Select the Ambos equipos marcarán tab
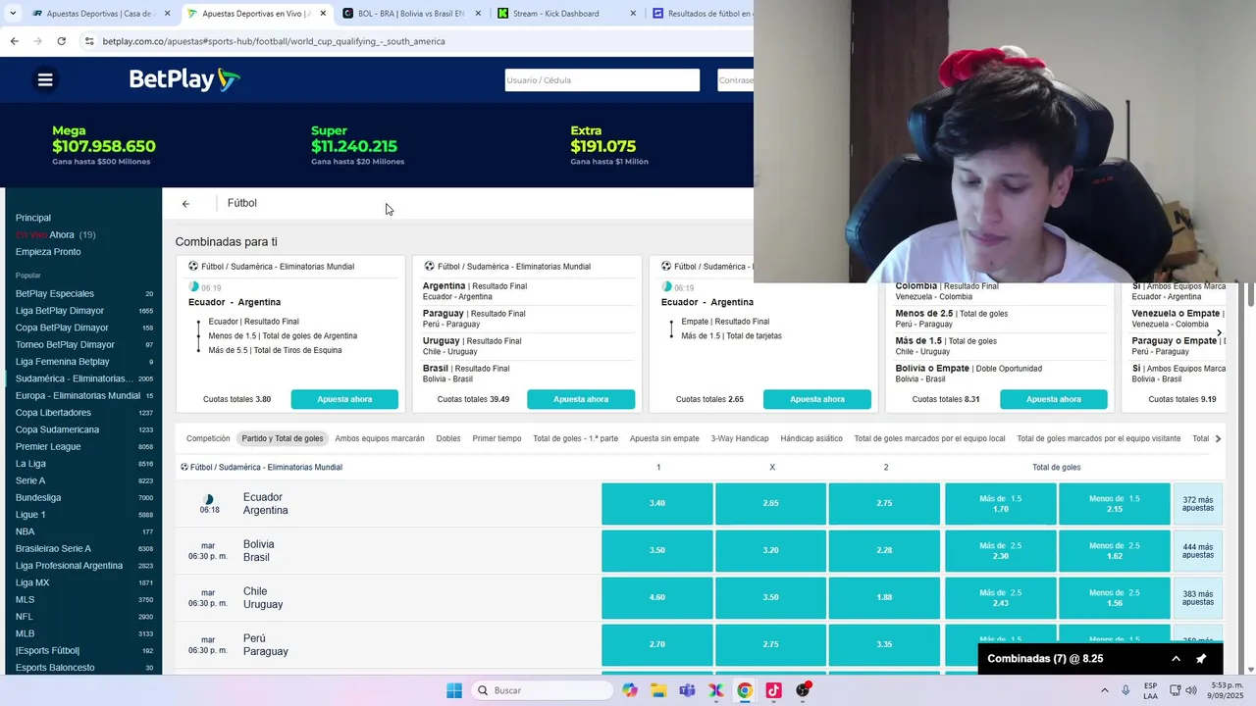This screenshot has width=1256, height=706. (x=380, y=438)
